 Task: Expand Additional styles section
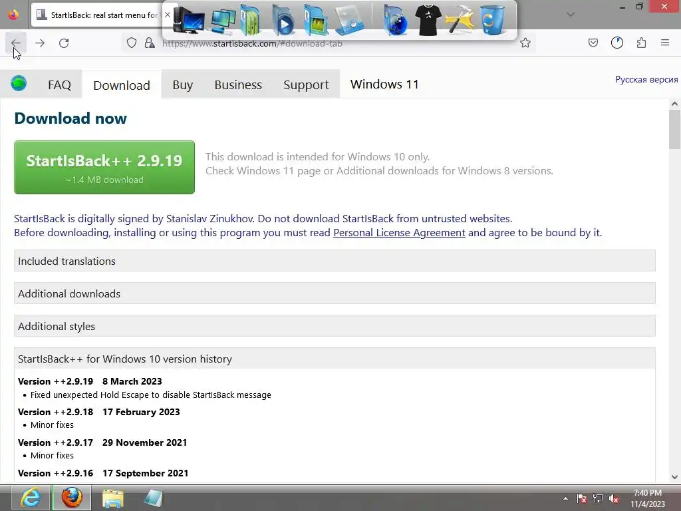coord(335,326)
